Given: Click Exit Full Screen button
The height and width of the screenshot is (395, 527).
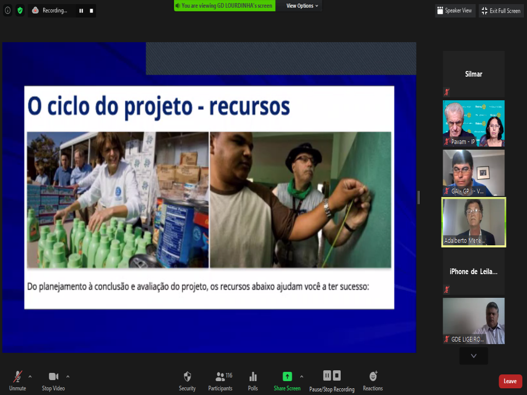Looking at the screenshot, I should 501,11.
